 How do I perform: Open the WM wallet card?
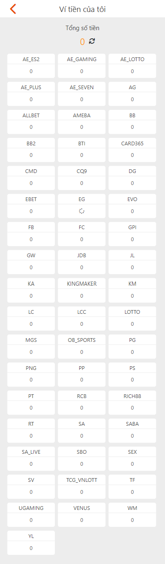click(132, 515)
